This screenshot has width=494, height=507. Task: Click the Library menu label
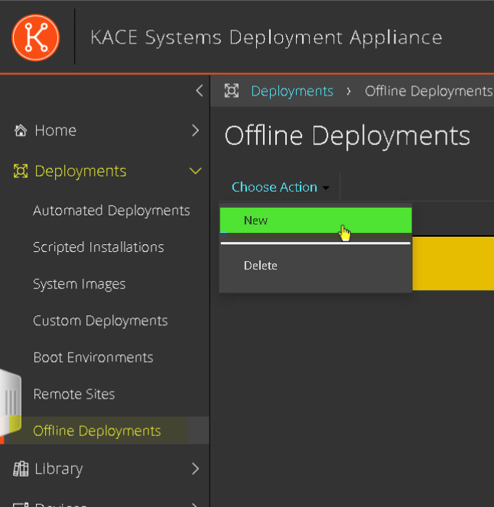pyautogui.click(x=59, y=469)
